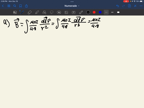Add a new page
Viewport: 144px width, 108px height.
129,6
